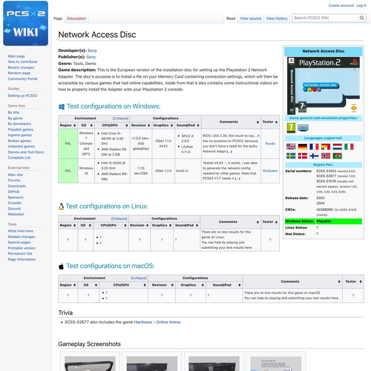Focus the Search PCSX2 Wiki field

point(325,18)
